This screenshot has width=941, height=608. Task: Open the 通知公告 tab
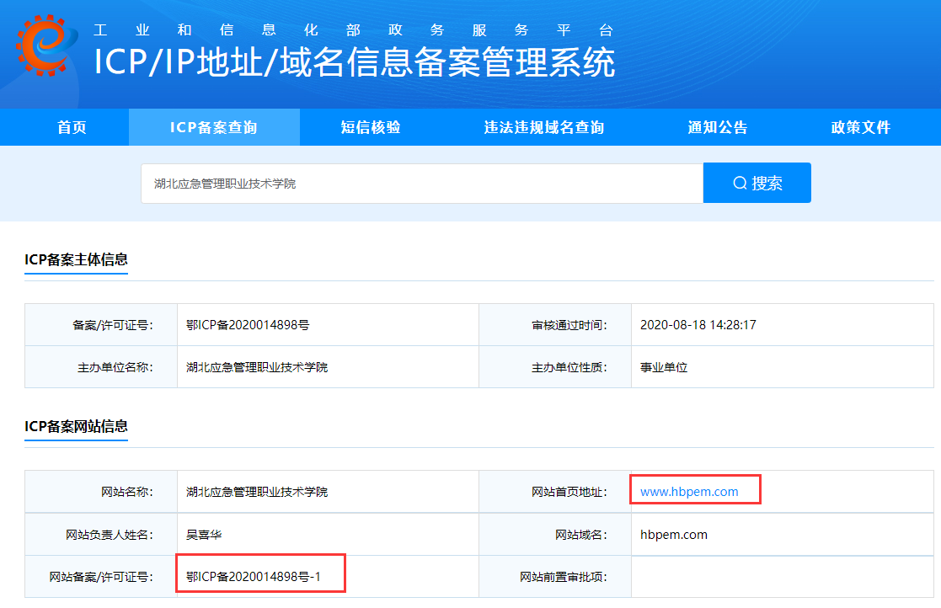pyautogui.click(x=717, y=127)
